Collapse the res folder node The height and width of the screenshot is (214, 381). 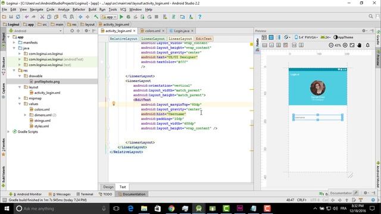14,70
